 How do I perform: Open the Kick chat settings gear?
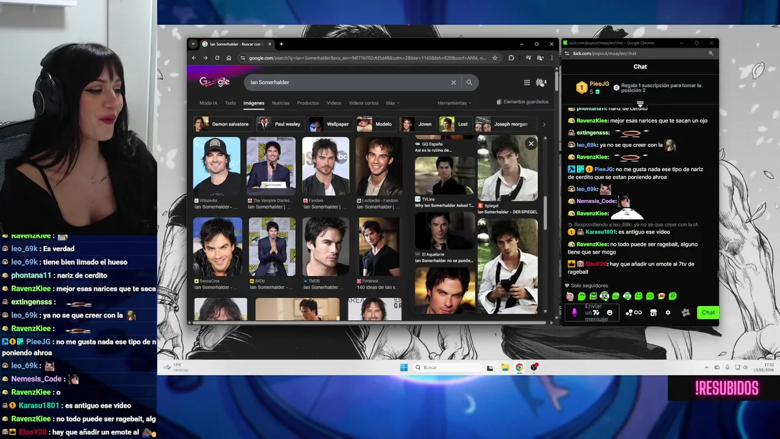(x=668, y=312)
